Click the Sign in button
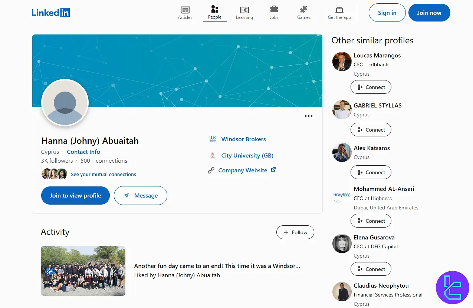The height and width of the screenshot is (308, 473). pyautogui.click(x=387, y=13)
